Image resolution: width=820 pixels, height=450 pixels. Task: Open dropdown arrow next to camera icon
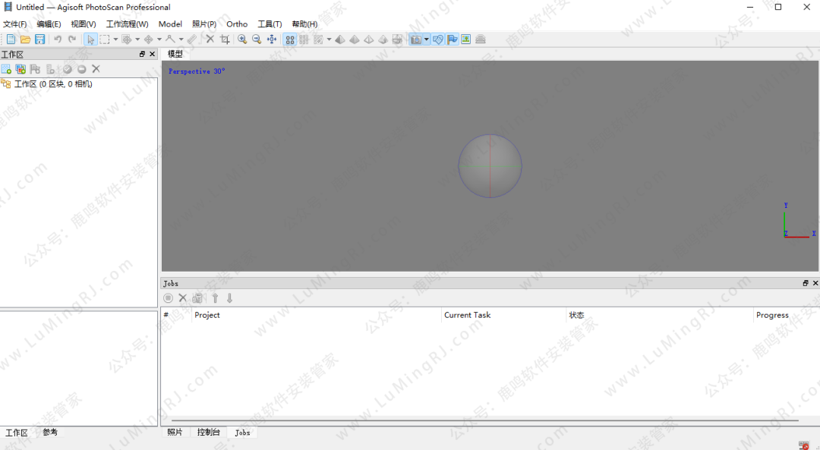pyautogui.click(x=427, y=39)
